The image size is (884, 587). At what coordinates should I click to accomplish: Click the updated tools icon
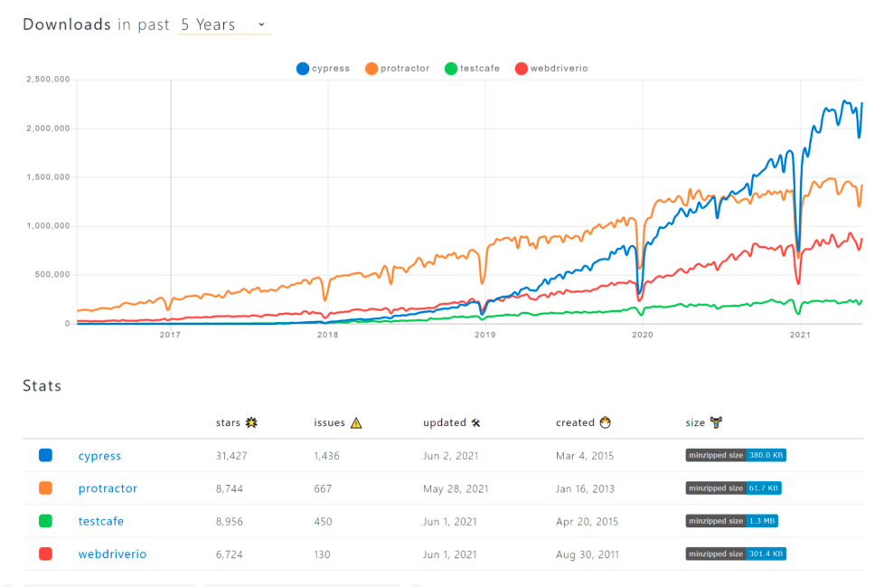click(x=475, y=423)
